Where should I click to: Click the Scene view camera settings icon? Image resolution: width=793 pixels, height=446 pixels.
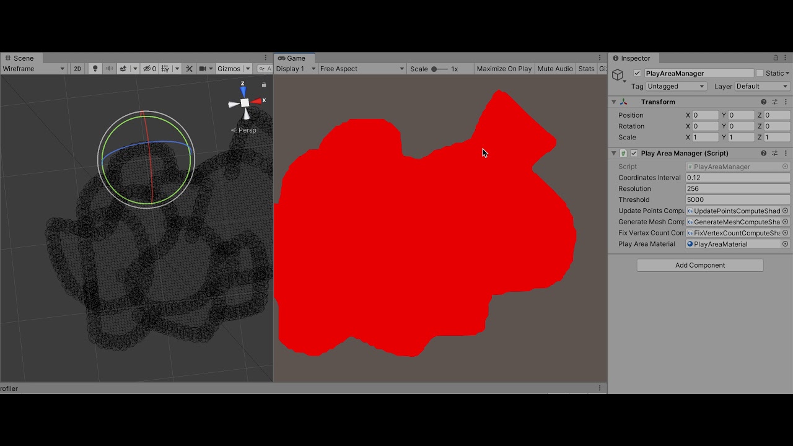(x=203, y=69)
